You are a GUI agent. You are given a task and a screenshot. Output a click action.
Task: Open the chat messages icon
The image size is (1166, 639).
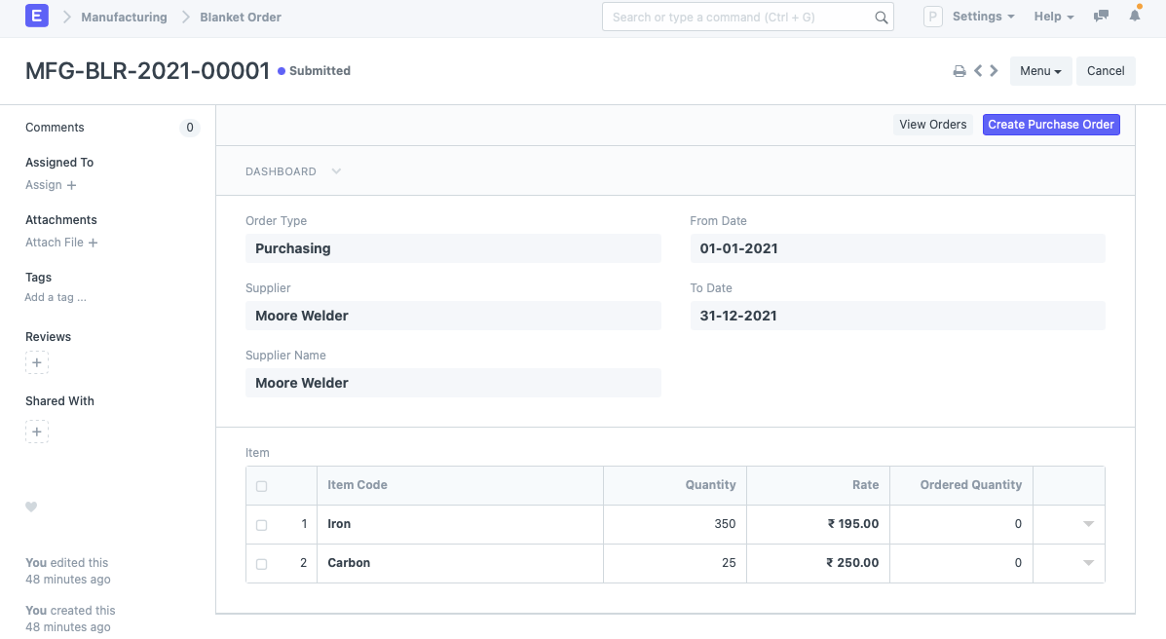[x=1102, y=17]
